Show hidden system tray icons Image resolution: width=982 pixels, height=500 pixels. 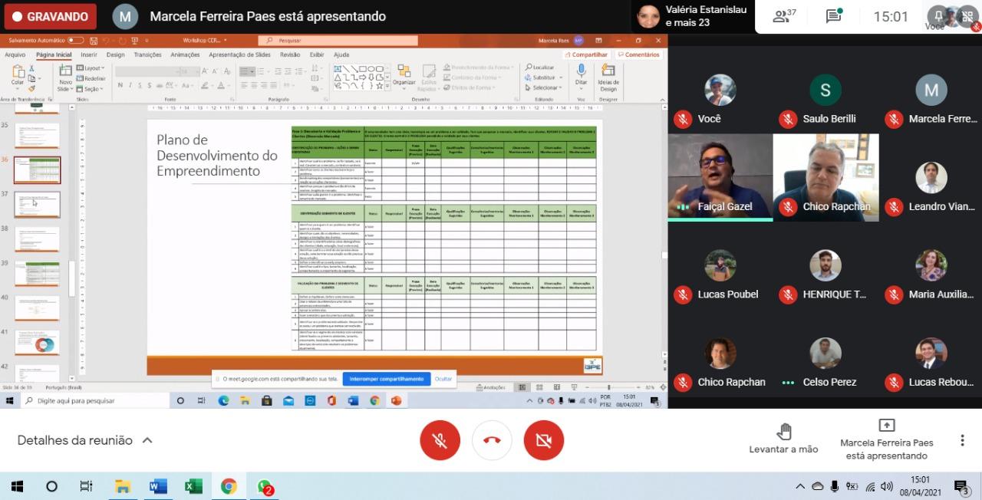point(800,486)
